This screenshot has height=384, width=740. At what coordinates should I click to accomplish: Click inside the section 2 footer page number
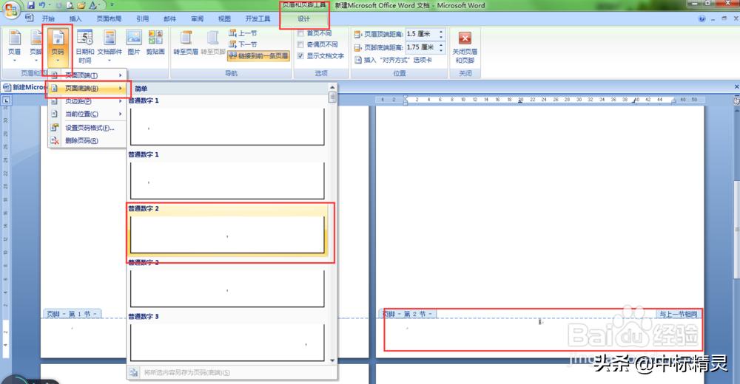(x=540, y=321)
